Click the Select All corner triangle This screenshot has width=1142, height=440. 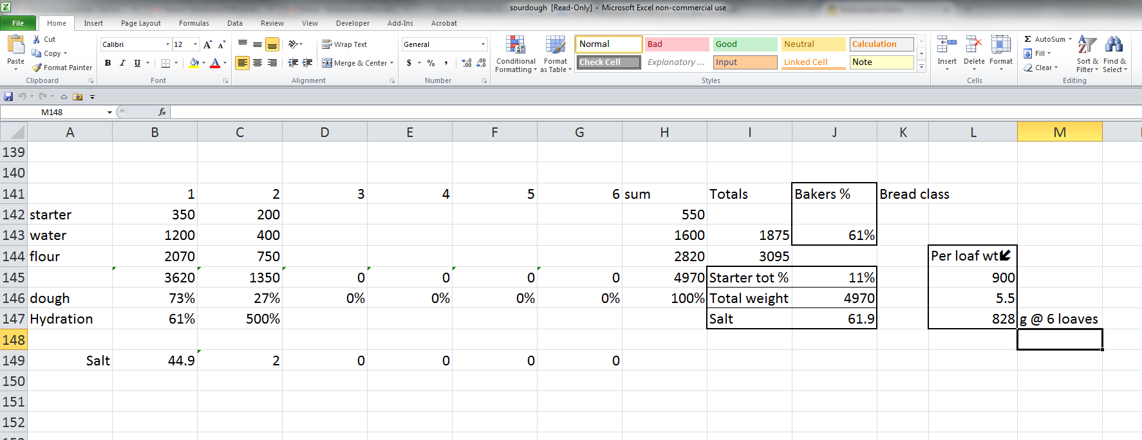coord(14,132)
